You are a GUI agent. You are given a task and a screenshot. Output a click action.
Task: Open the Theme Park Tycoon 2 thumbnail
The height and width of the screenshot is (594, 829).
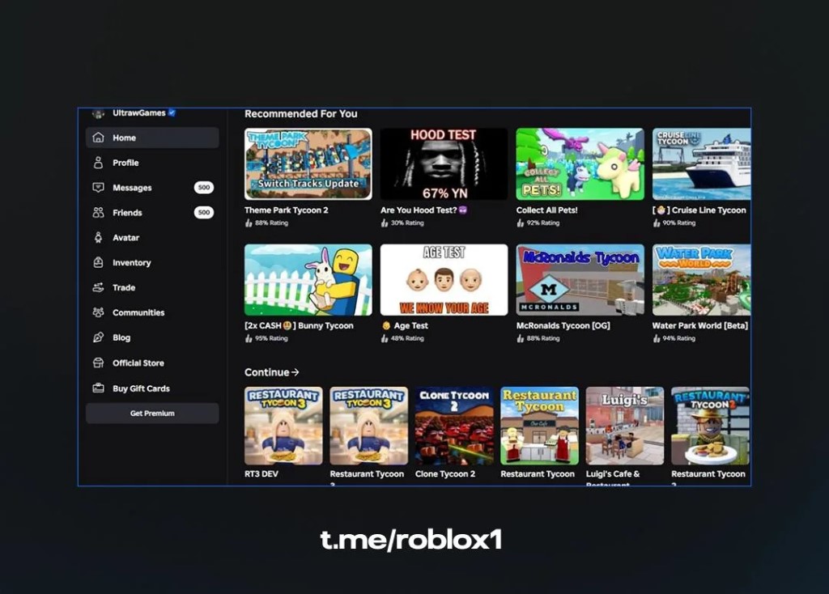(308, 163)
